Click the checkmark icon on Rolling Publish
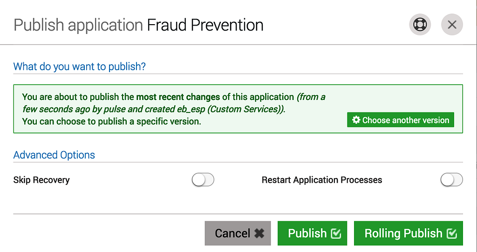Image resolution: width=477 pixels, height=252 pixels. pos(452,233)
